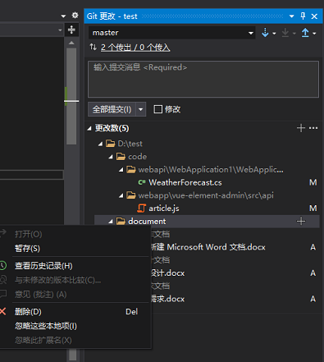Image resolution: width=324 pixels, height=362 pixels.
Task: Select 新建 Microsoft Word 文档.docx file
Action: (x=208, y=247)
